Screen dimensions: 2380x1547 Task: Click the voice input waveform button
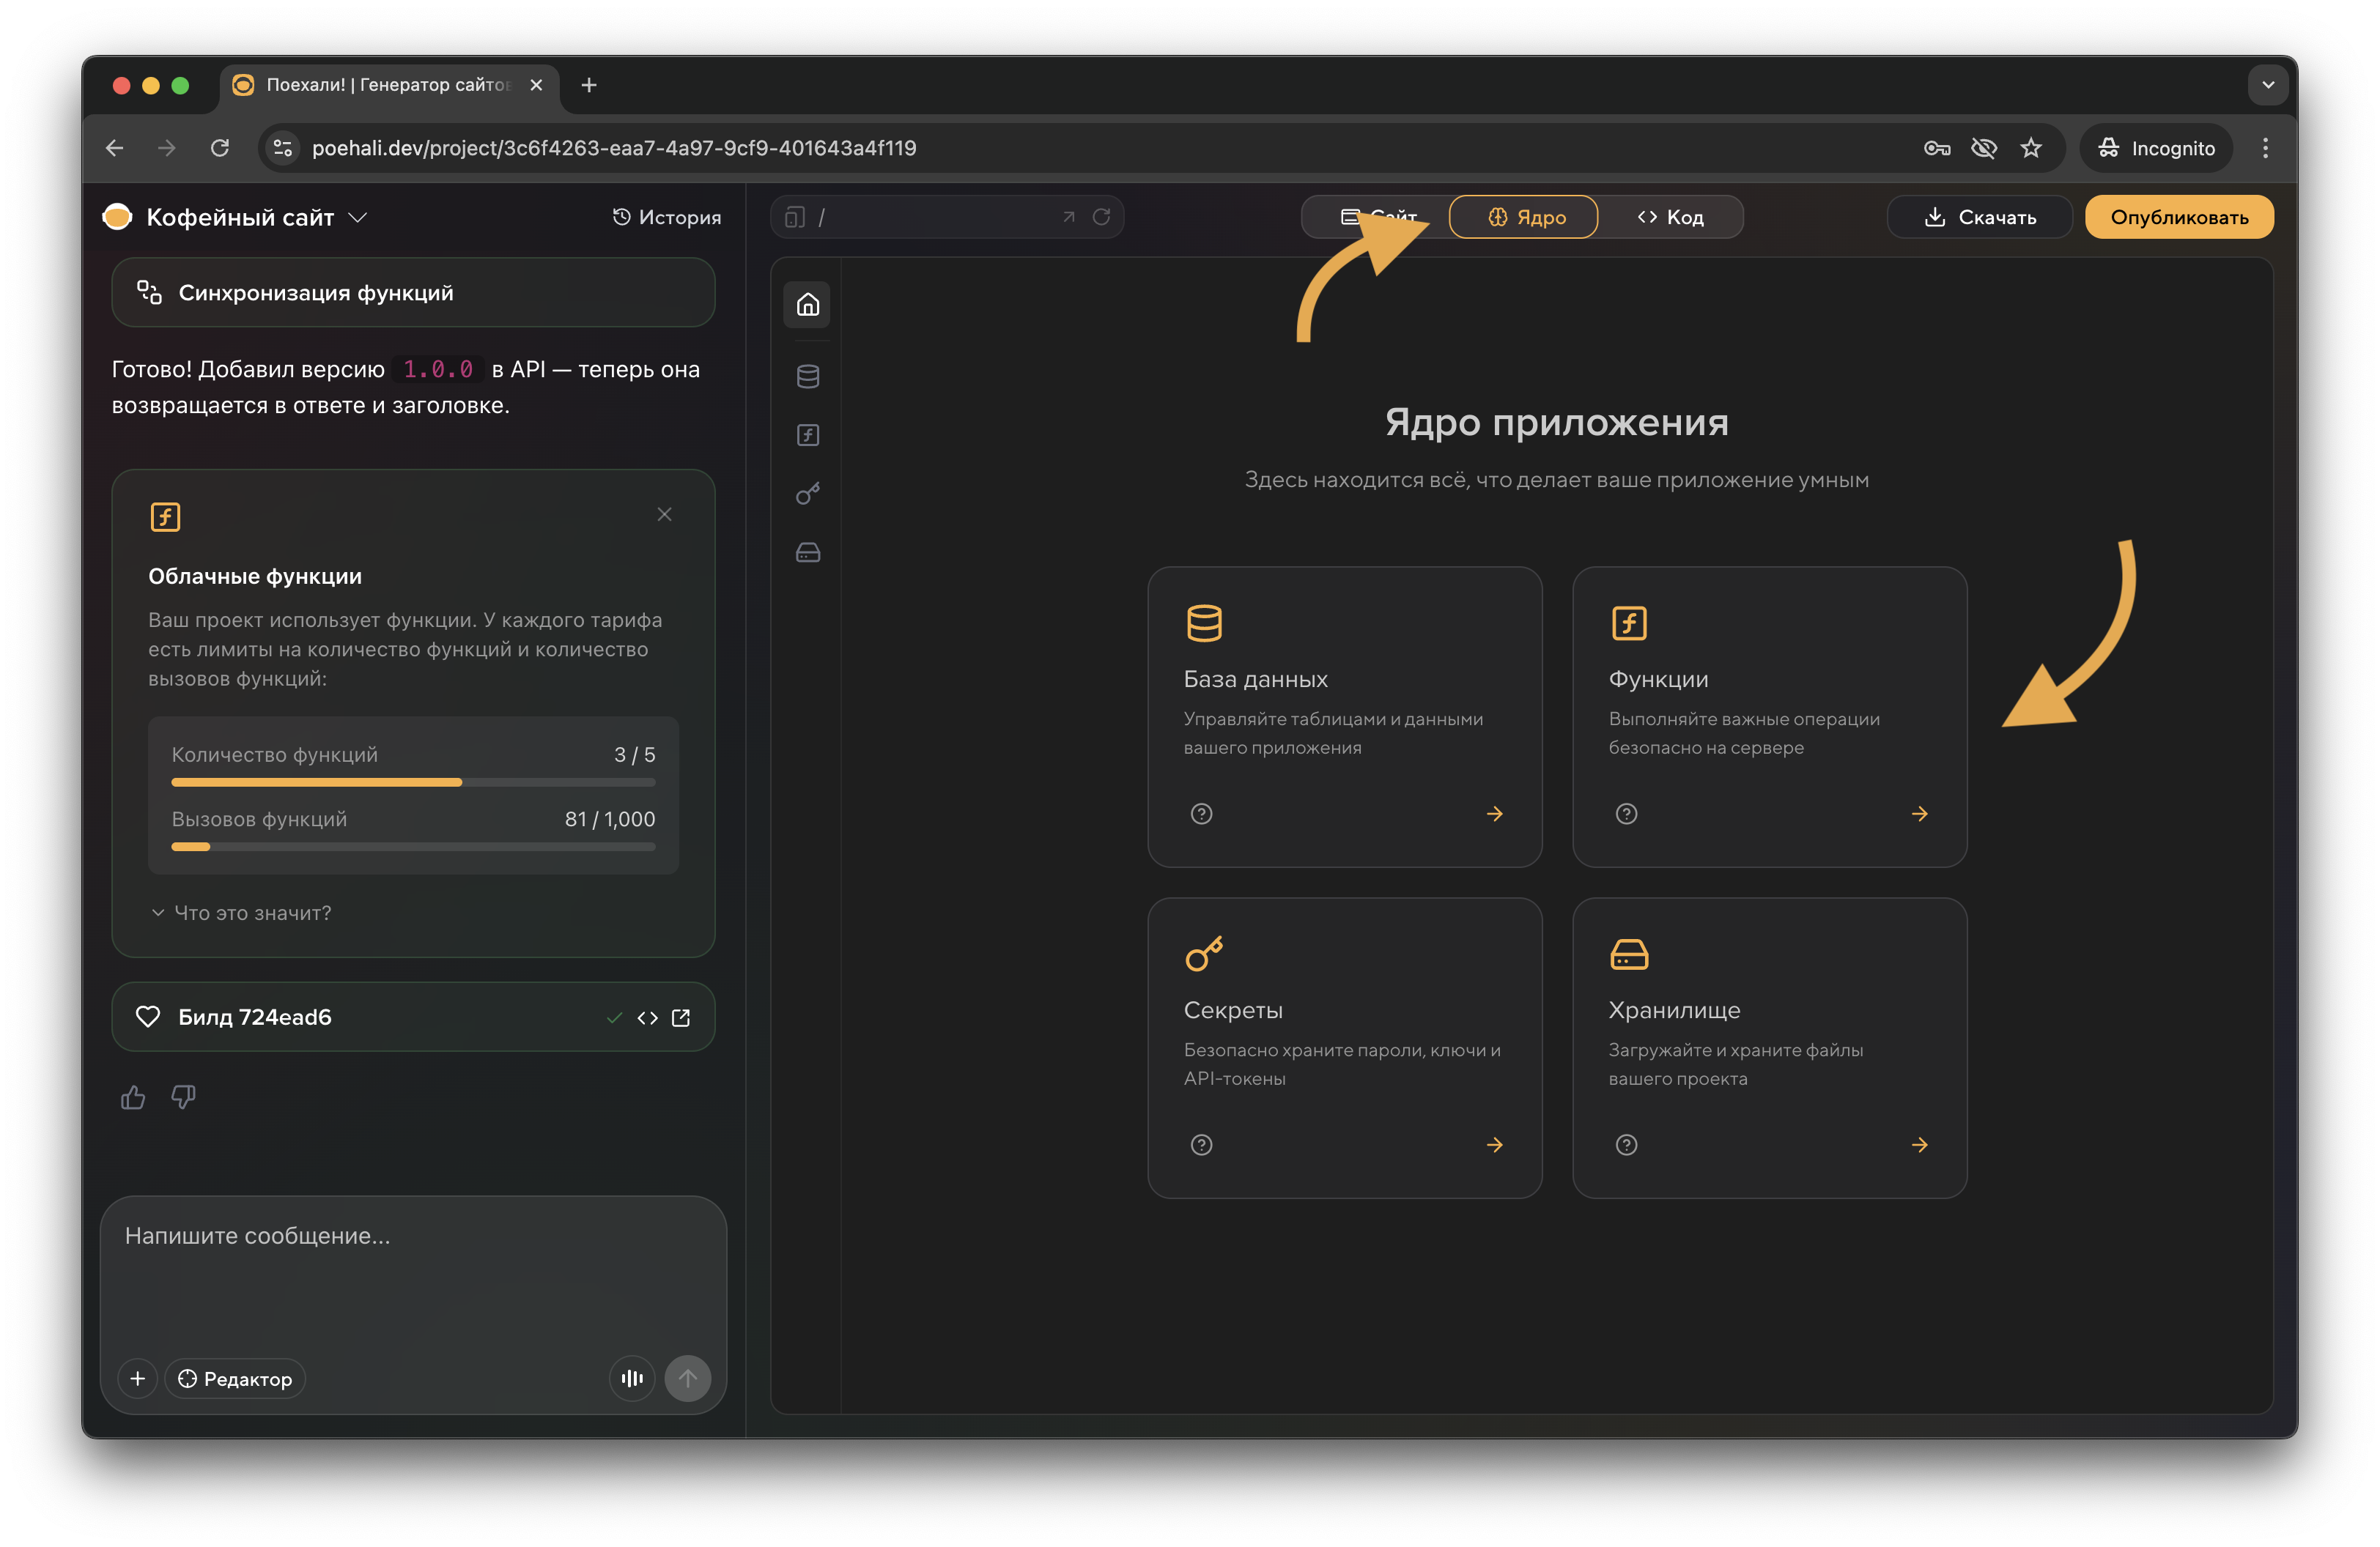pos(632,1378)
